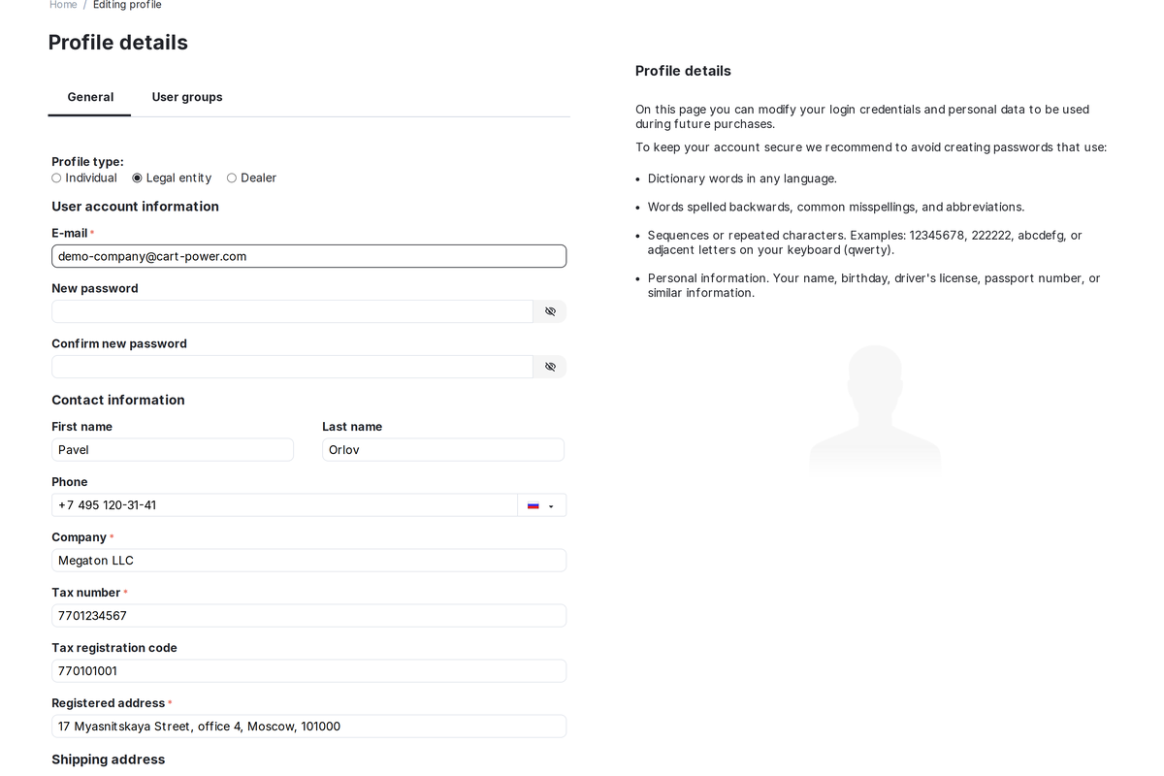Click the Sequences or repeated characters bullet

click(865, 242)
